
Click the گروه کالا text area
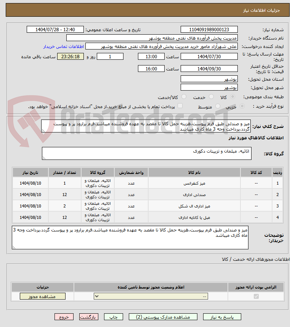(147, 153)
